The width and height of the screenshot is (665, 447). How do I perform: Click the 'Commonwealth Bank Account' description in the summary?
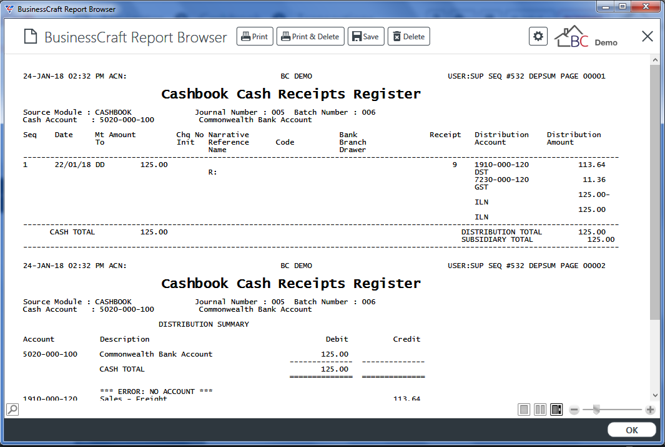point(155,354)
